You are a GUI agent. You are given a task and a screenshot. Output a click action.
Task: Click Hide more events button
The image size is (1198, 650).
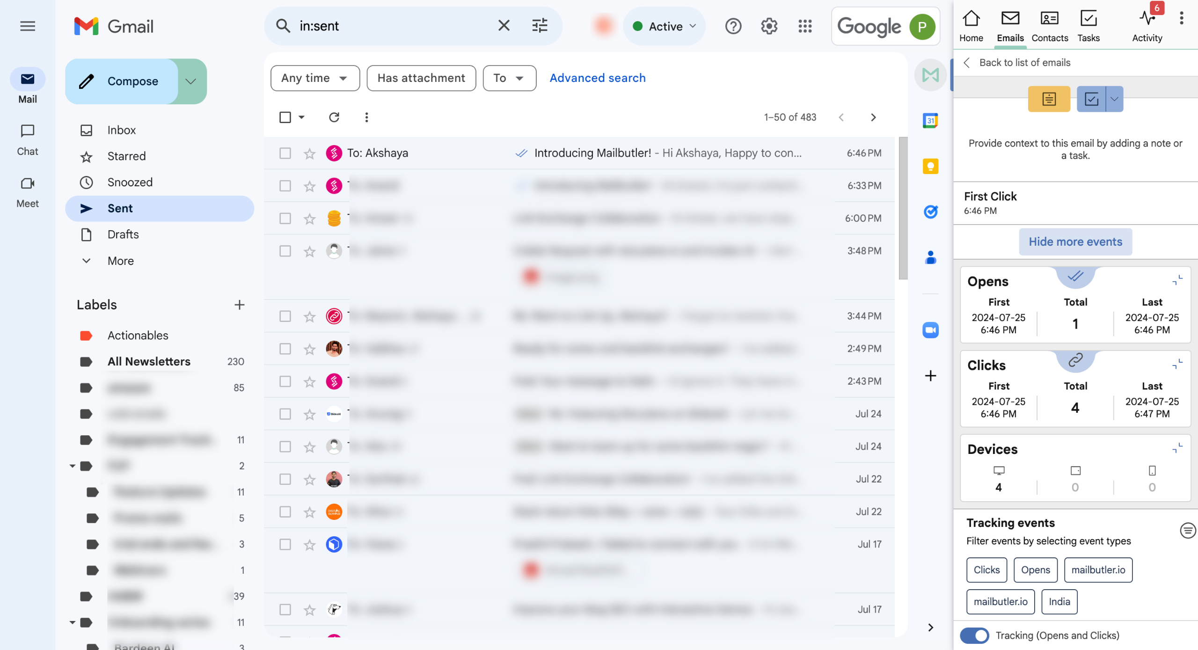tap(1075, 241)
